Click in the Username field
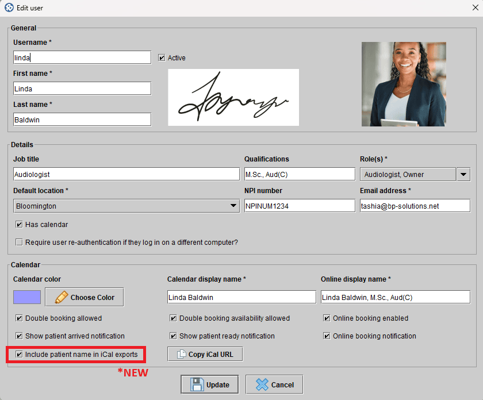This screenshot has width=483, height=400. tap(82, 57)
